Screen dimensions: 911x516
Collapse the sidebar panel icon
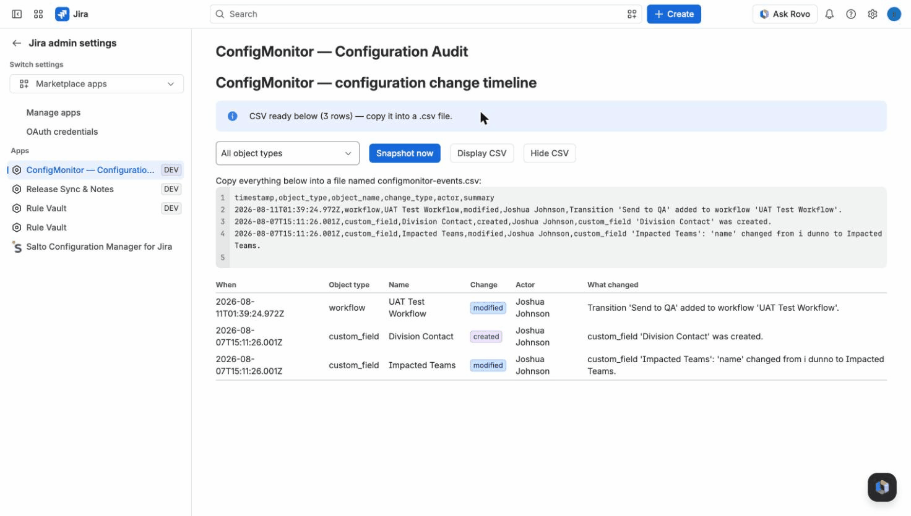tap(17, 14)
